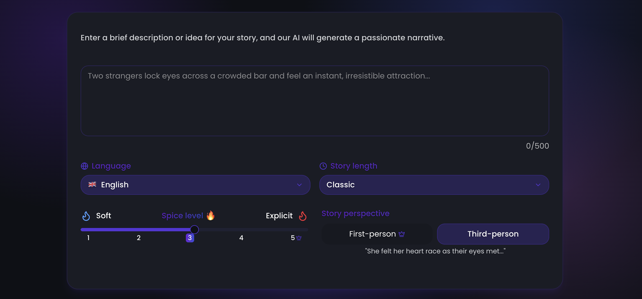Set spice level to 2
642x299 pixels.
(x=139, y=238)
